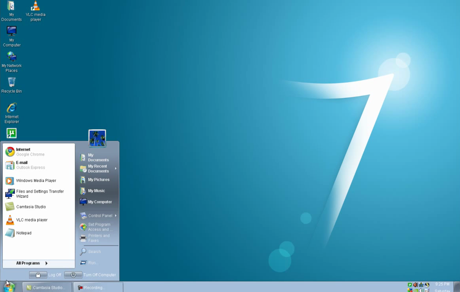
Task: Click the Log Off button
Action: pos(46,275)
